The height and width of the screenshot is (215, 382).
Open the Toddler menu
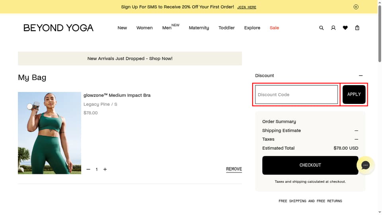pyautogui.click(x=226, y=28)
